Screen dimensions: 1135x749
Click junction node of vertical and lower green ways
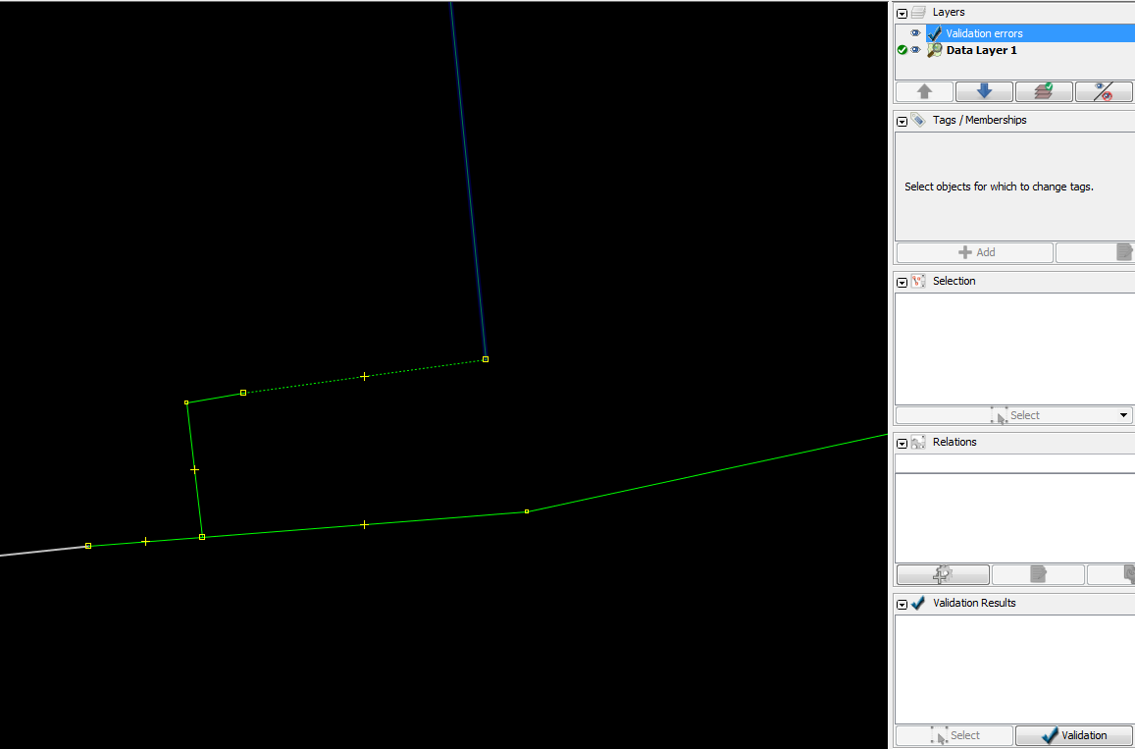[x=202, y=537]
